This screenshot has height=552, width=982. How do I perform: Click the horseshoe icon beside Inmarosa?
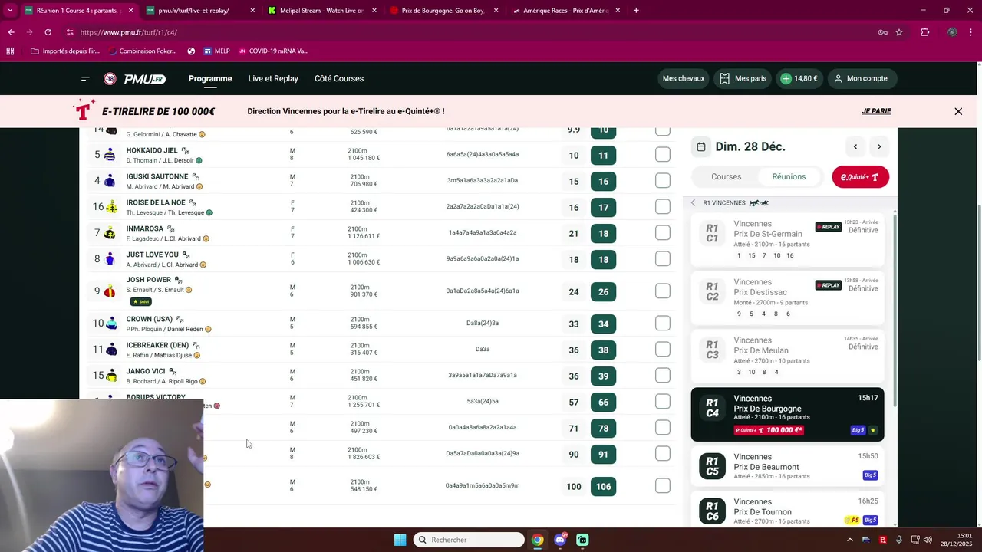click(x=170, y=228)
